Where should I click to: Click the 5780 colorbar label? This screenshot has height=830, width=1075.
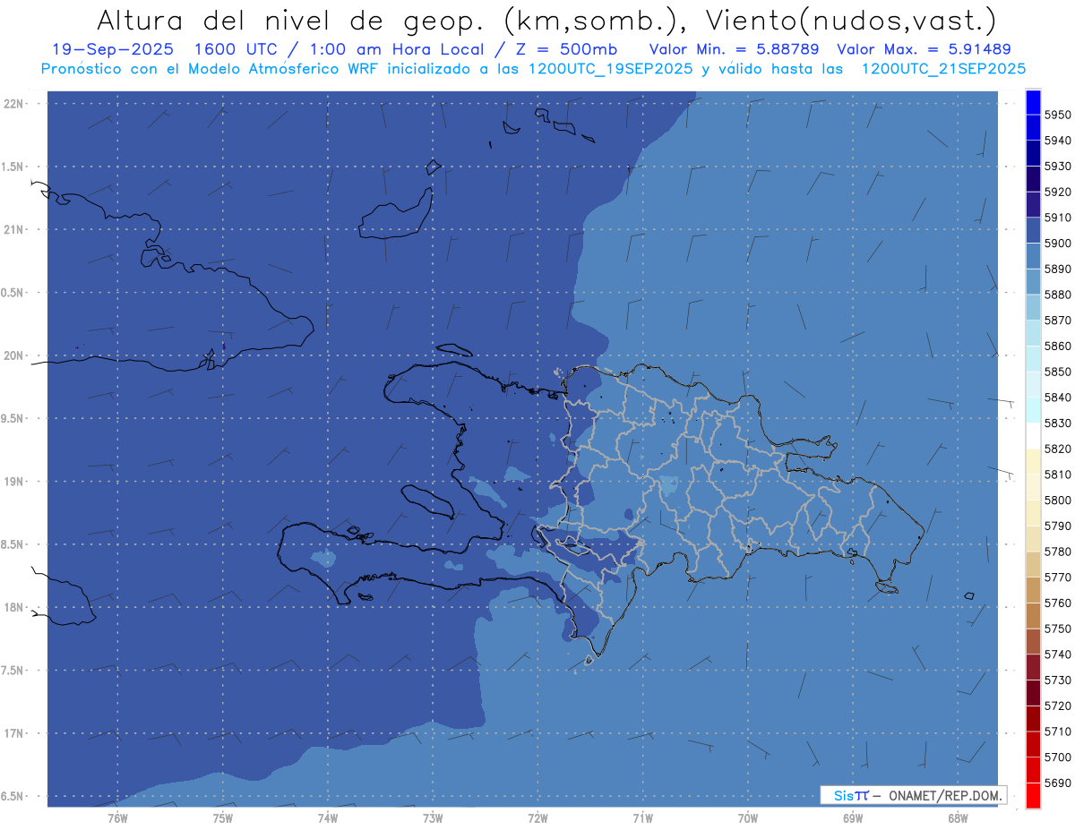[1057, 552]
